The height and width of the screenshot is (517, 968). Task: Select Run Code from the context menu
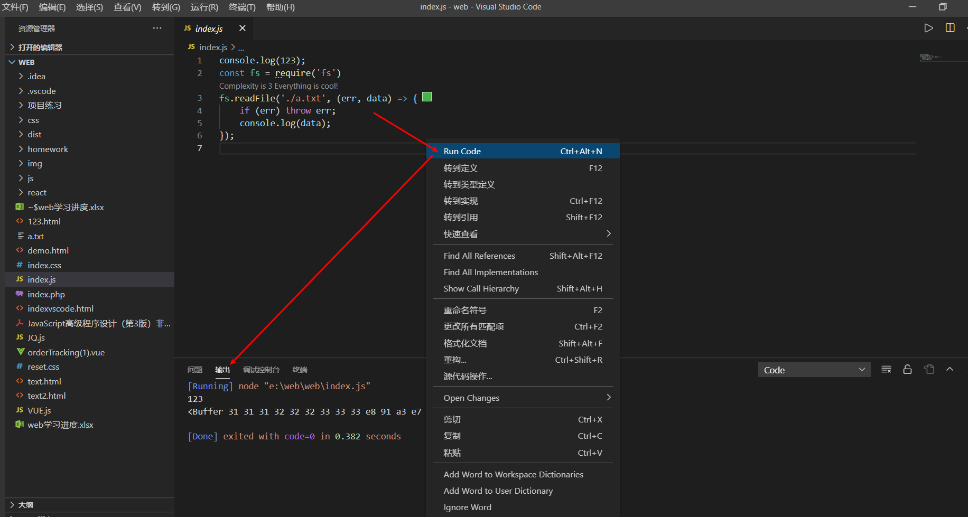pyautogui.click(x=462, y=151)
